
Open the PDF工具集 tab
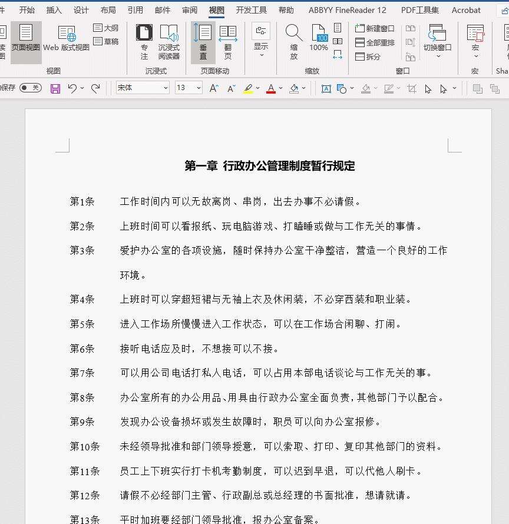click(x=419, y=10)
